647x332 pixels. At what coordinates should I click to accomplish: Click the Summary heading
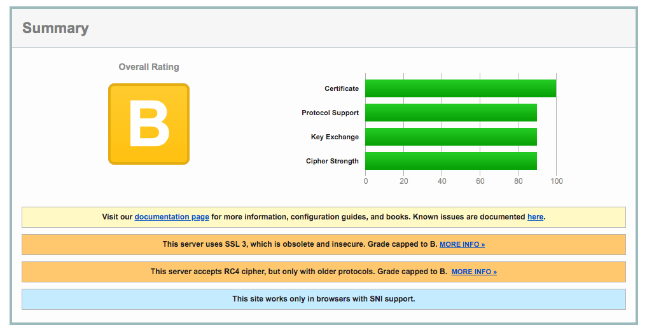tap(55, 29)
